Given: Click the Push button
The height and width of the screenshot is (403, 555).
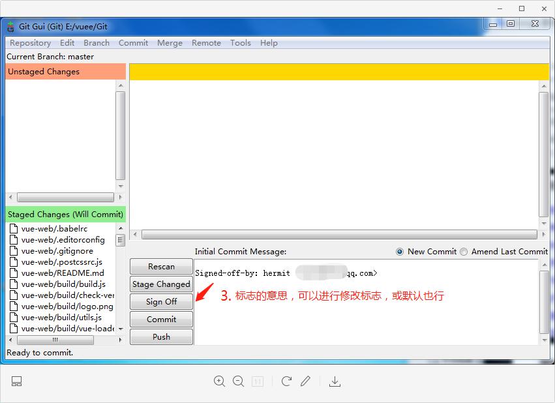Looking at the screenshot, I should coord(161,337).
